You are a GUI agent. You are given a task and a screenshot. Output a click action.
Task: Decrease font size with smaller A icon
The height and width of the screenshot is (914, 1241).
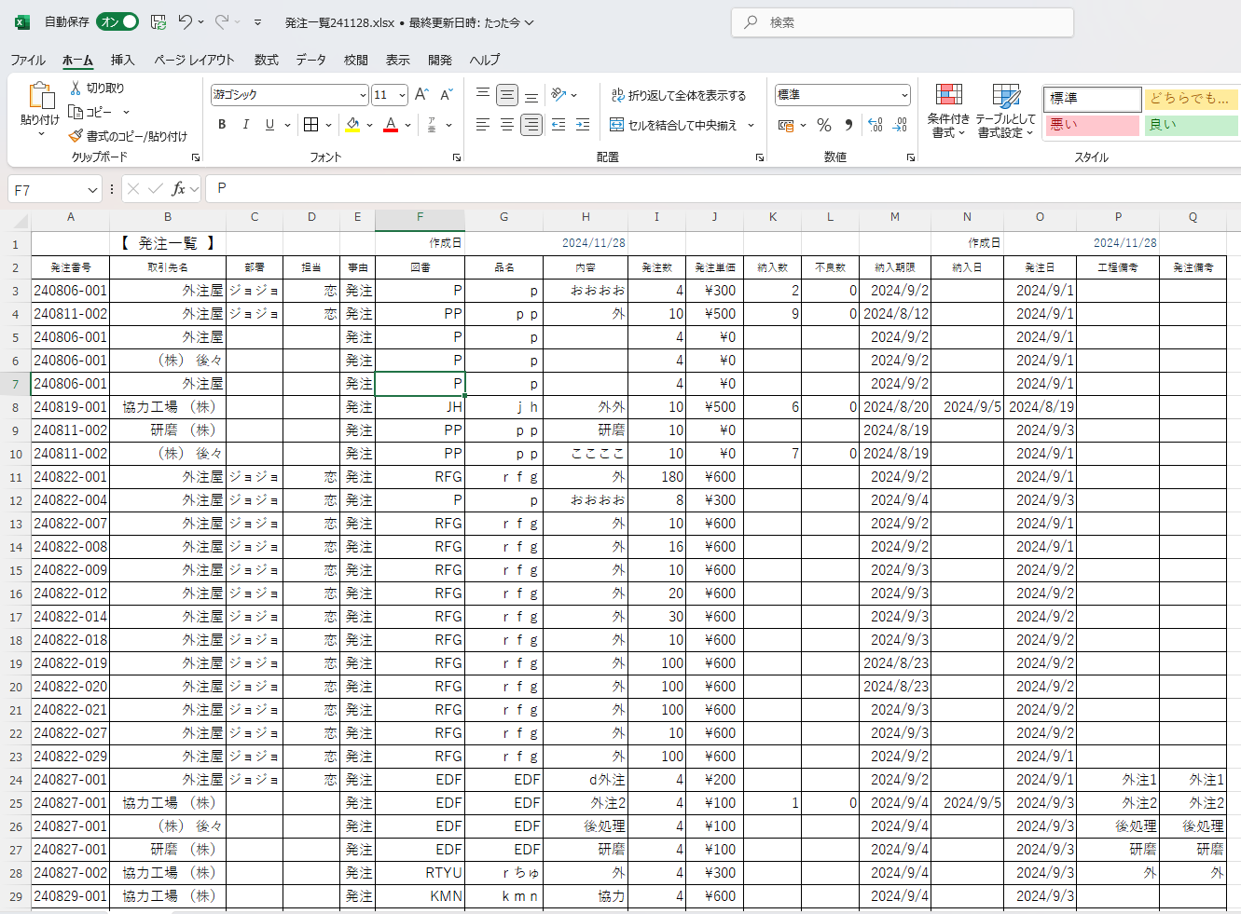coord(446,94)
